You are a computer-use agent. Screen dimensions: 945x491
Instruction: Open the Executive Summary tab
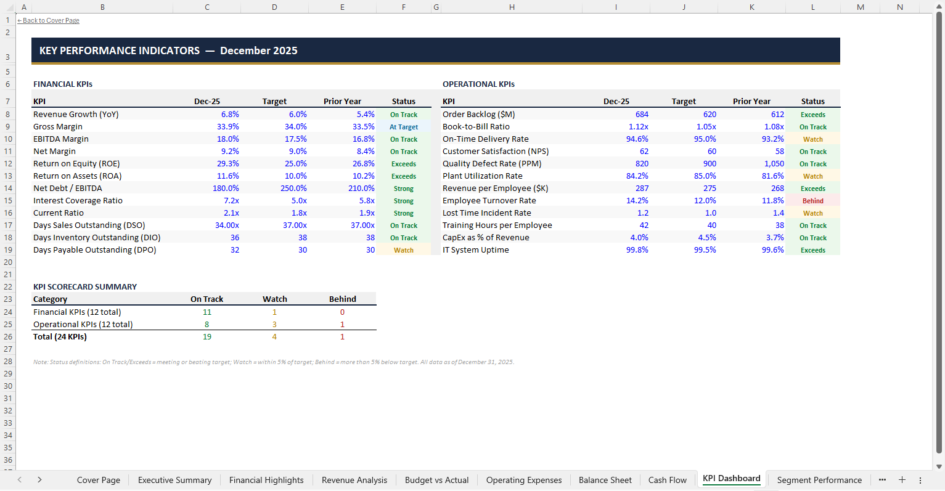click(x=174, y=480)
